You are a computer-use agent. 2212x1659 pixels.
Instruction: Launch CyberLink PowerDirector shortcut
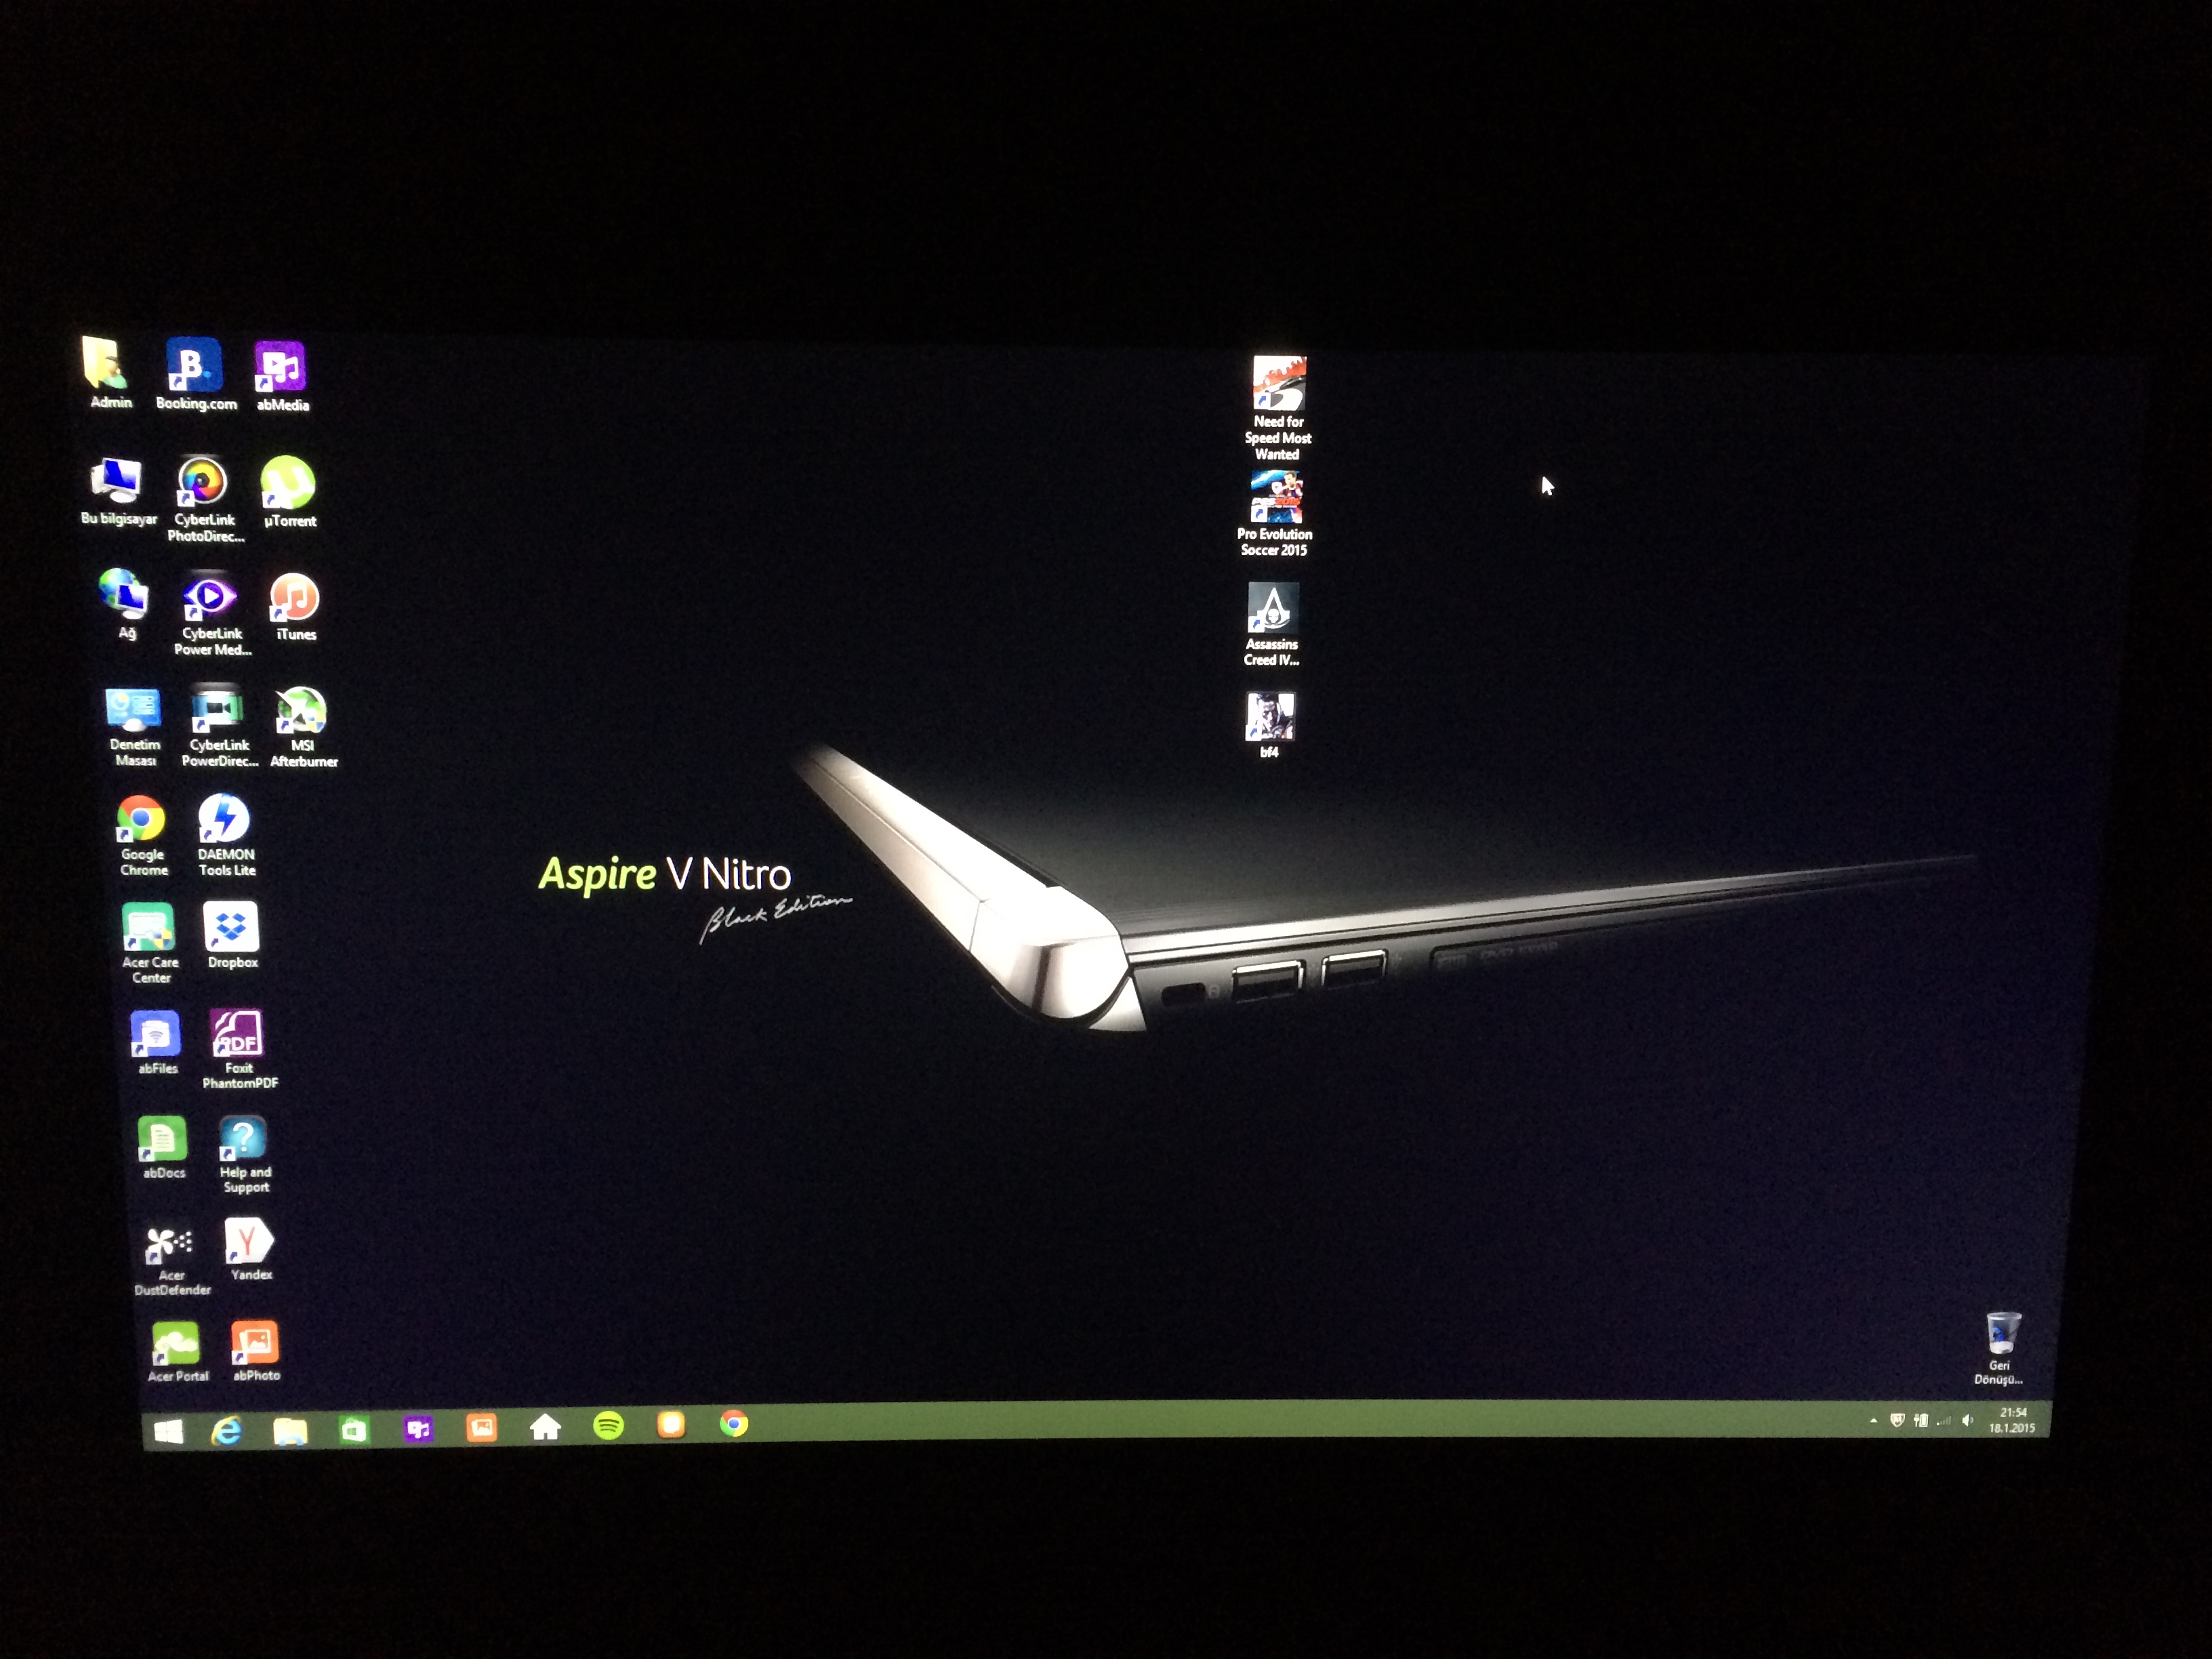[x=219, y=727]
